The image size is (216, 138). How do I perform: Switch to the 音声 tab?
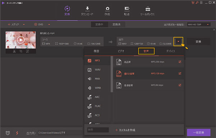[x=146, y=51]
